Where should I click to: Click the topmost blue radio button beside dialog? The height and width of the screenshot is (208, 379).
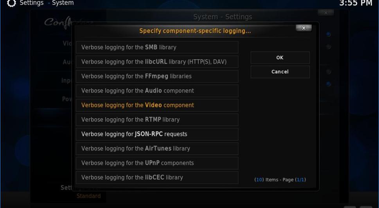pyautogui.click(x=329, y=35)
